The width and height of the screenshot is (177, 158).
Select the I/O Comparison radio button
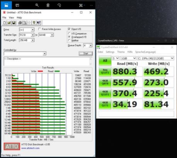pyautogui.click(x=69, y=34)
